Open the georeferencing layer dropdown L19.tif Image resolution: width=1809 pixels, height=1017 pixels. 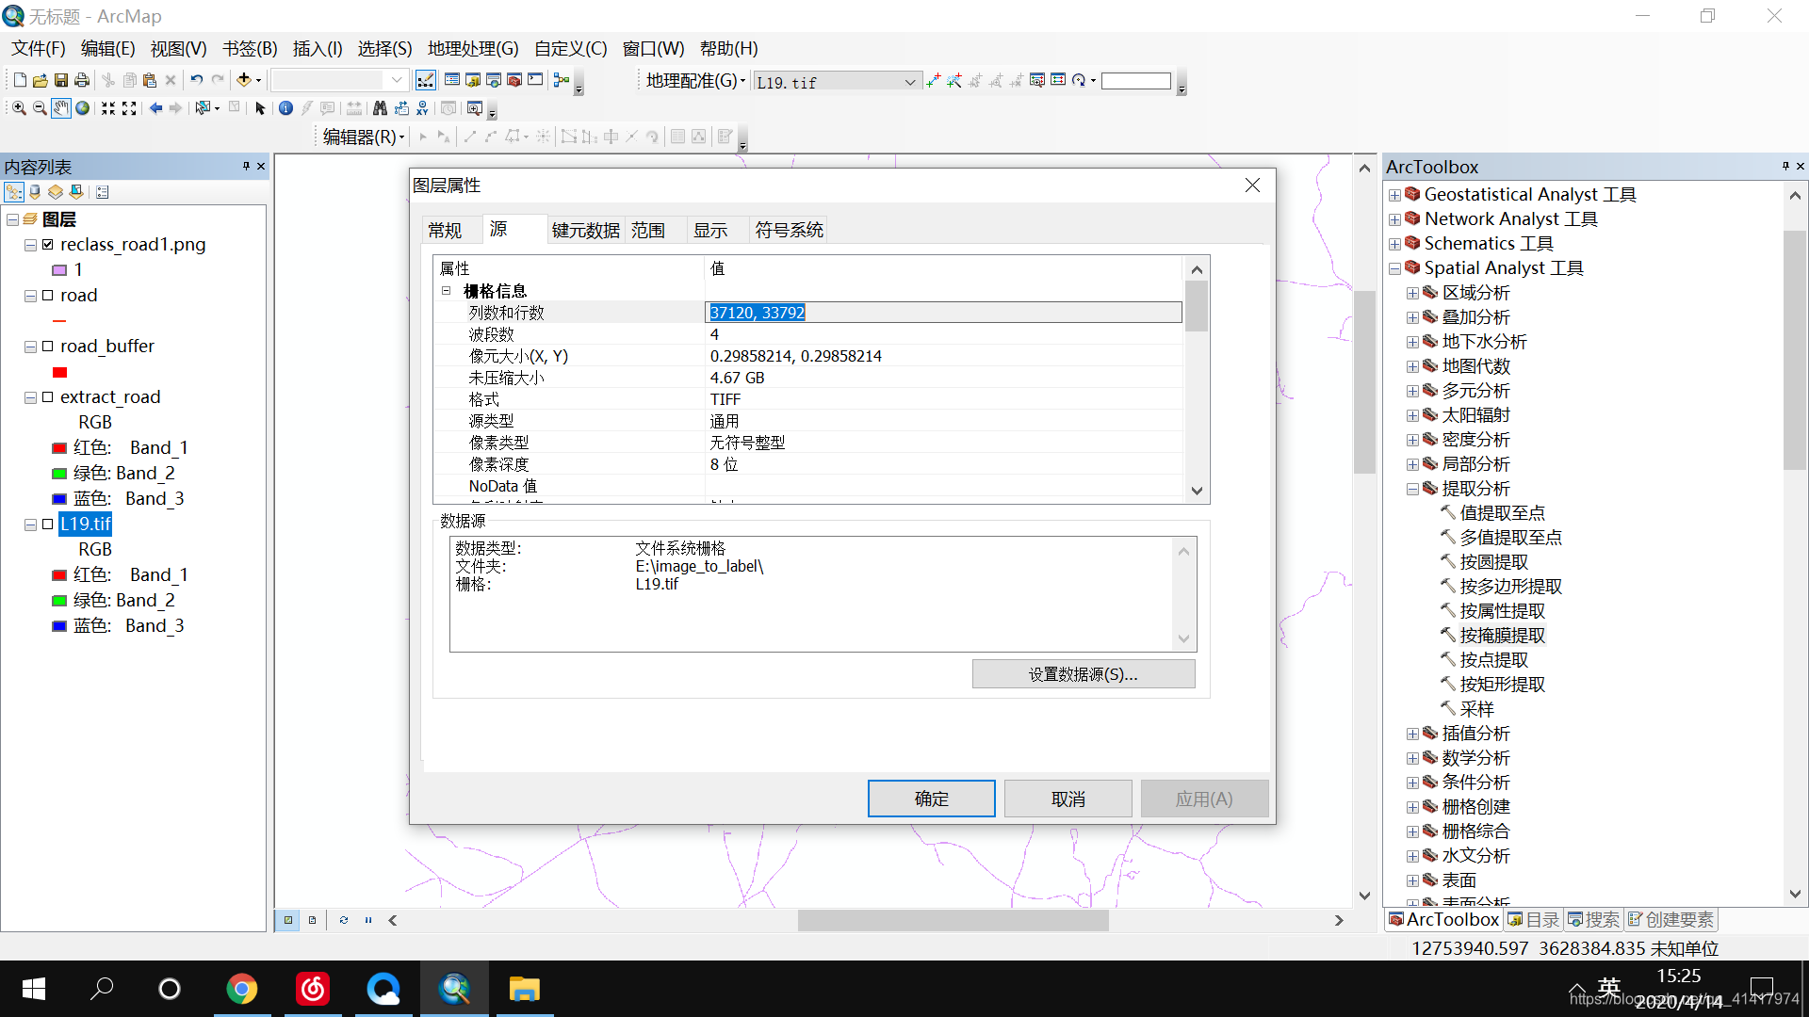[x=909, y=82]
